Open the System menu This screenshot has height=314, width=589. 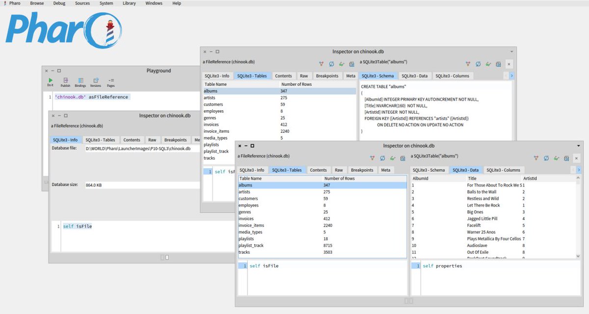106,3
